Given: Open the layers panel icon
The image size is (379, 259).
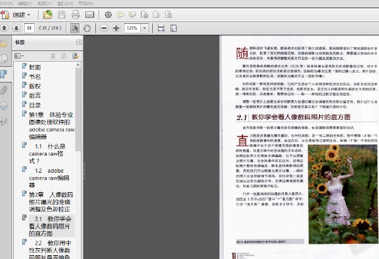Looking at the screenshot, I should pos(4,106).
